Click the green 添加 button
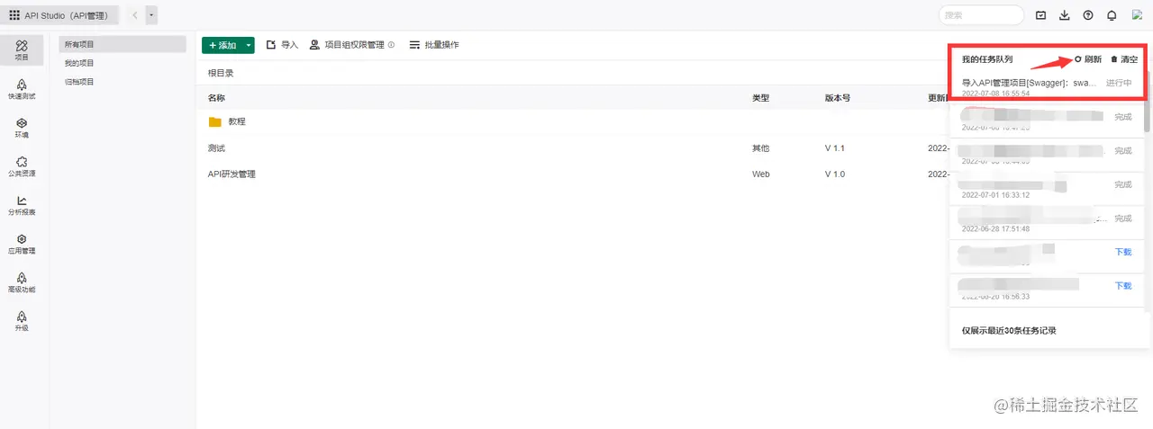 222,45
